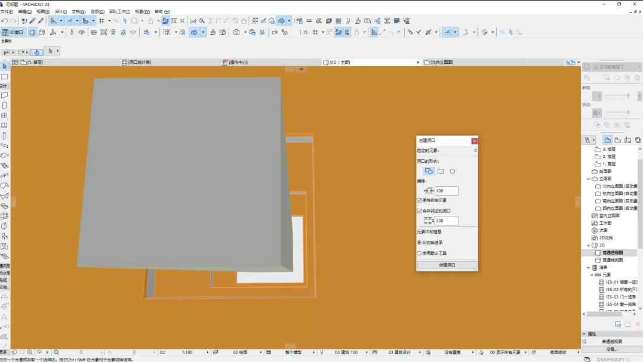Click the eyedropper pick-up parameters icon

click(32, 21)
